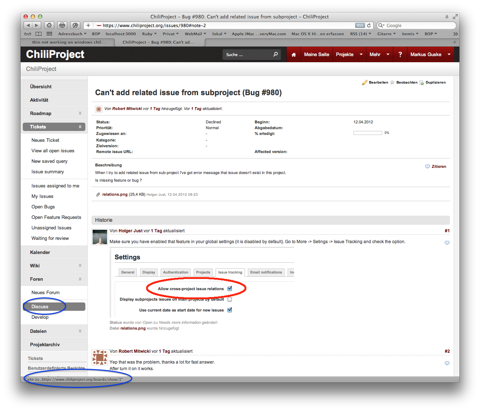Click the % erledigt progress bar
Viewport: 480px width, 411px height.
368,133
